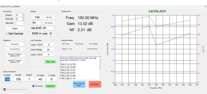This screenshot has width=207, height=94.
Task: Click the red Exit Program button
Action: pyautogui.click(x=95, y=84)
